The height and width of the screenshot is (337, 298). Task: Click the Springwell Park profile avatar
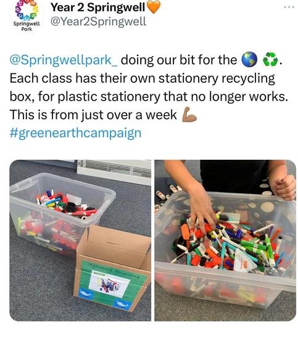point(27,15)
